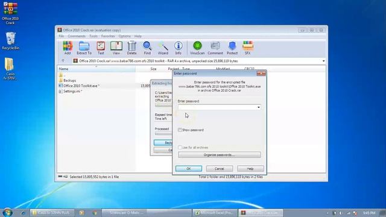The height and width of the screenshot is (217, 386).
Task: Click OK in Enter password dialog
Action: pos(189,169)
